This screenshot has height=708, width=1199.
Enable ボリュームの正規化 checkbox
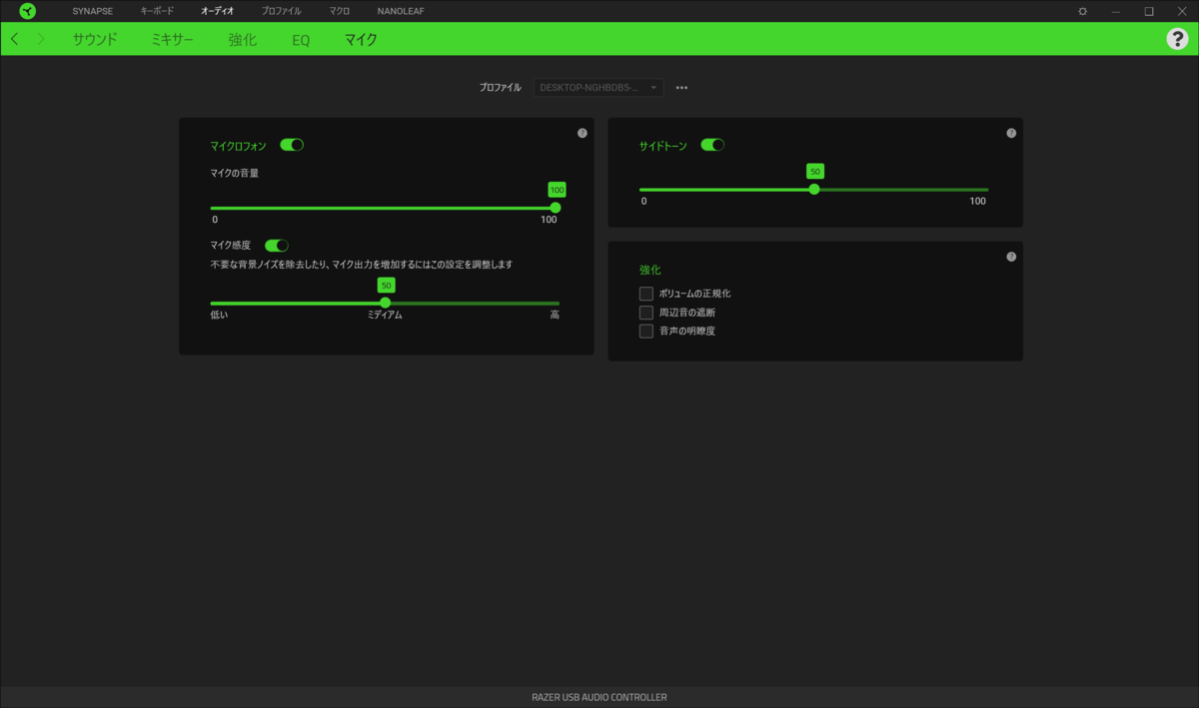(x=646, y=294)
